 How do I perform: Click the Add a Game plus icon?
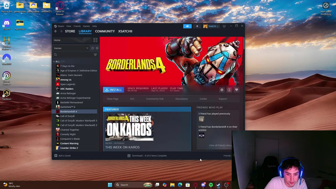pyautogui.click(x=56, y=156)
